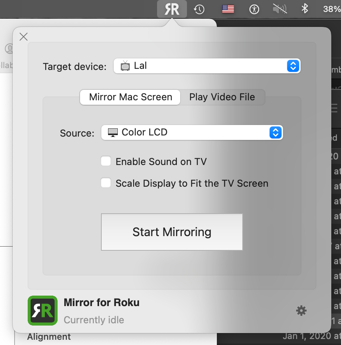The height and width of the screenshot is (345, 341).
Task: Open accessibility shortcuts from the menu bar
Action: (x=255, y=9)
